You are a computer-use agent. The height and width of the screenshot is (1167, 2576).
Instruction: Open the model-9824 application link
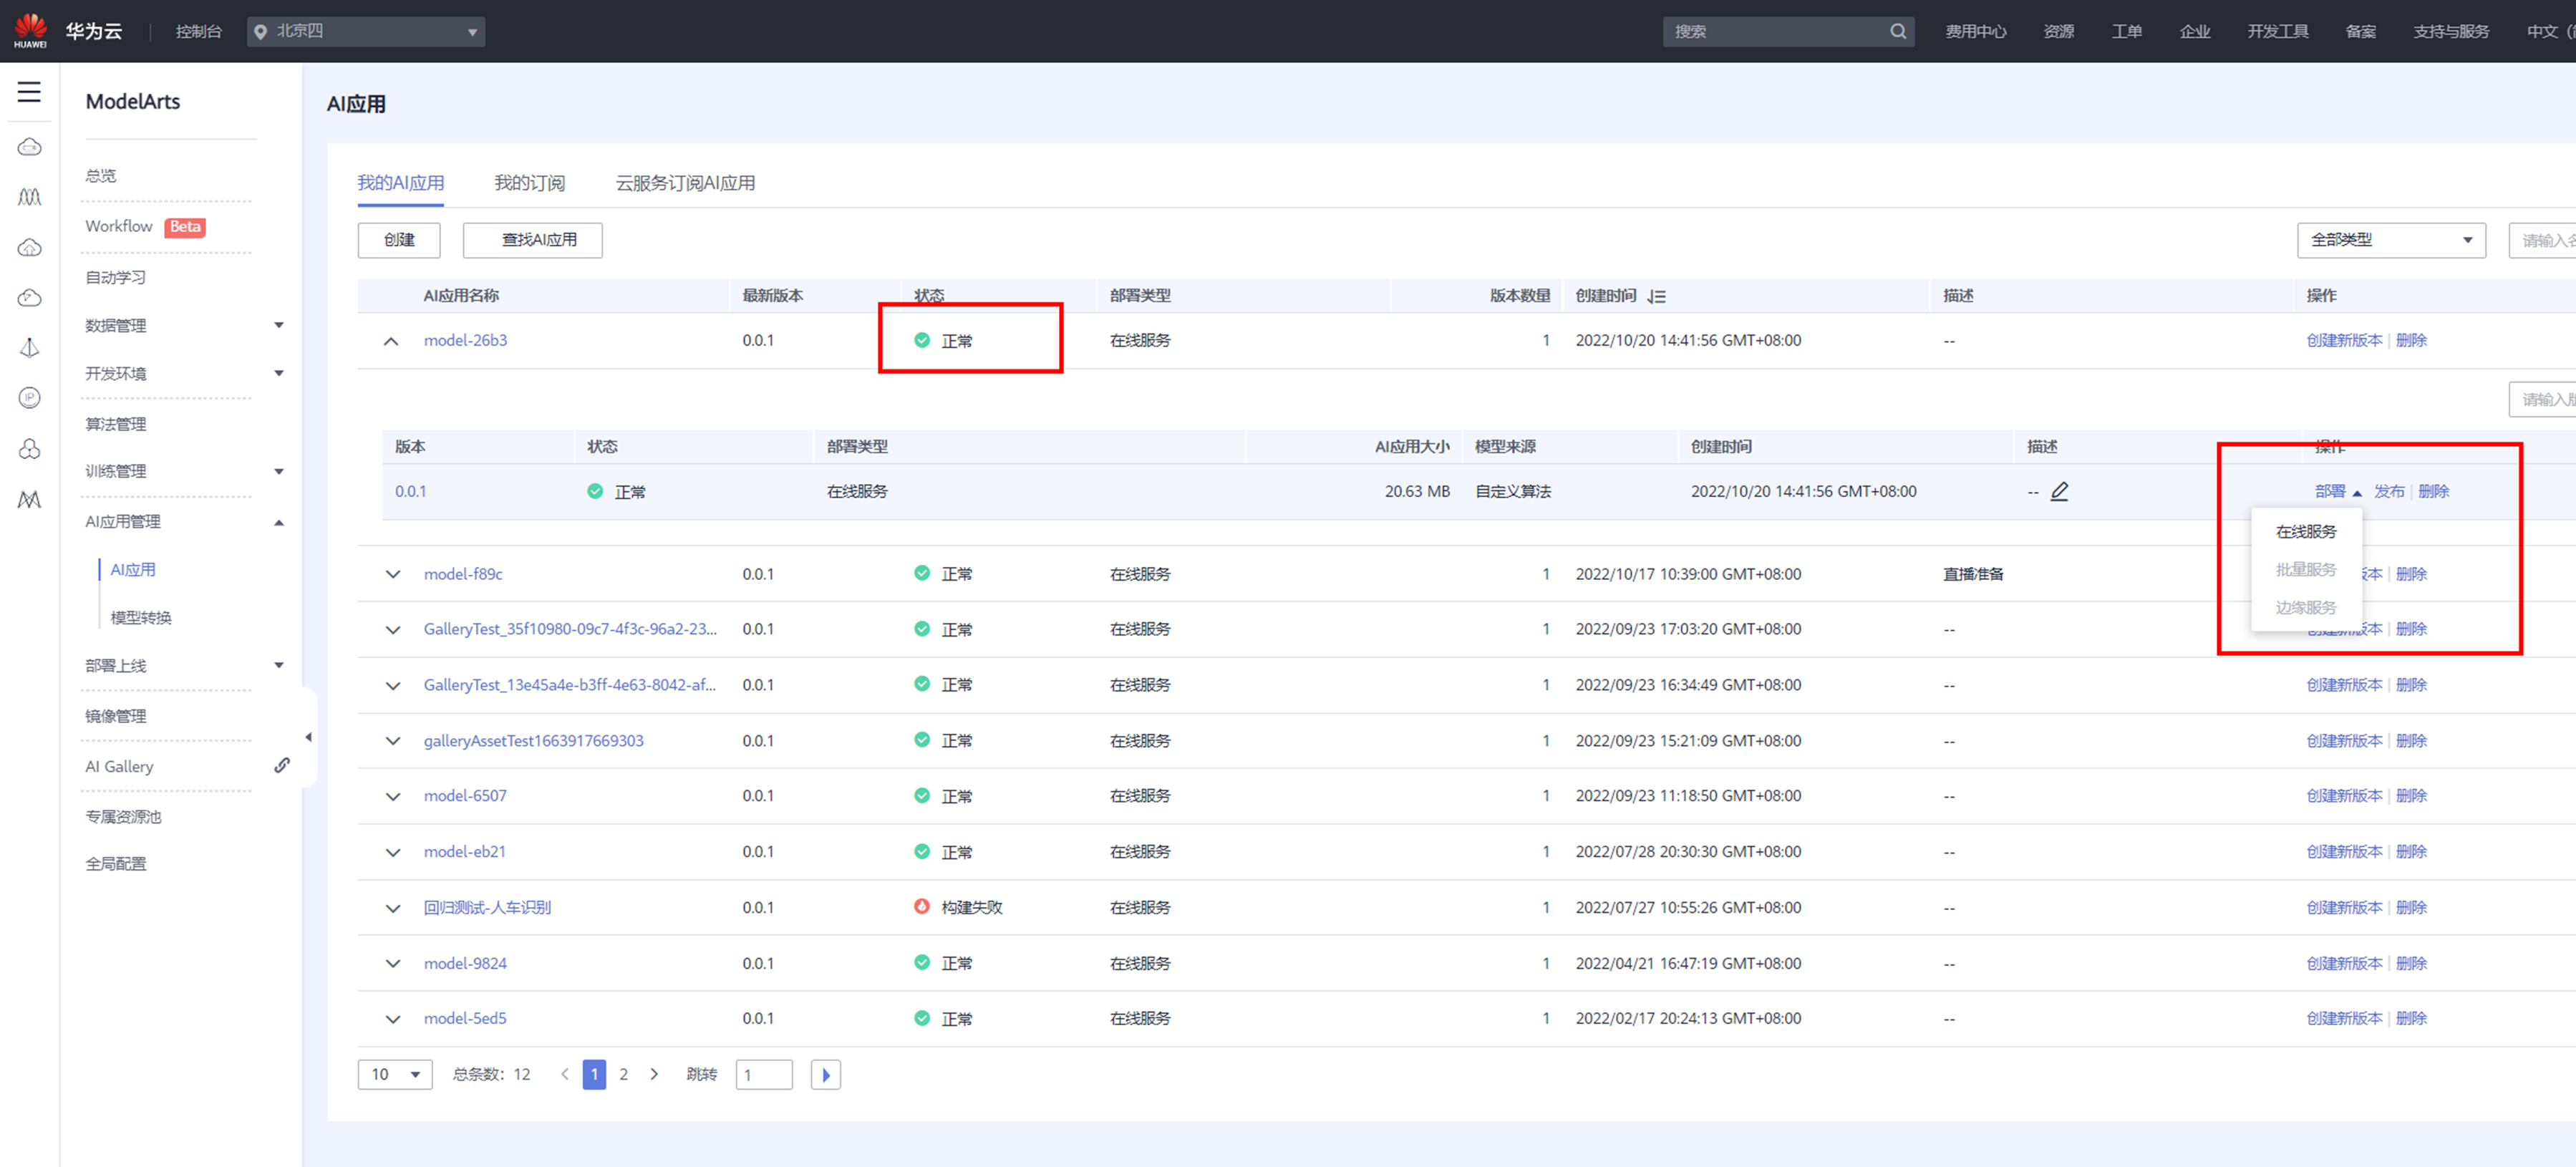click(465, 963)
